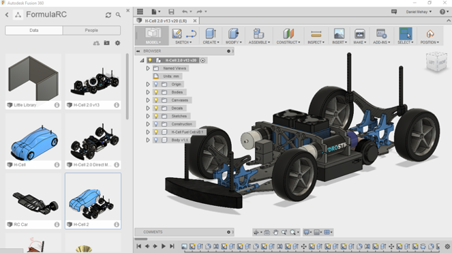The height and width of the screenshot is (253, 452).
Task: Step timeline back one feature
Action: tap(147, 246)
